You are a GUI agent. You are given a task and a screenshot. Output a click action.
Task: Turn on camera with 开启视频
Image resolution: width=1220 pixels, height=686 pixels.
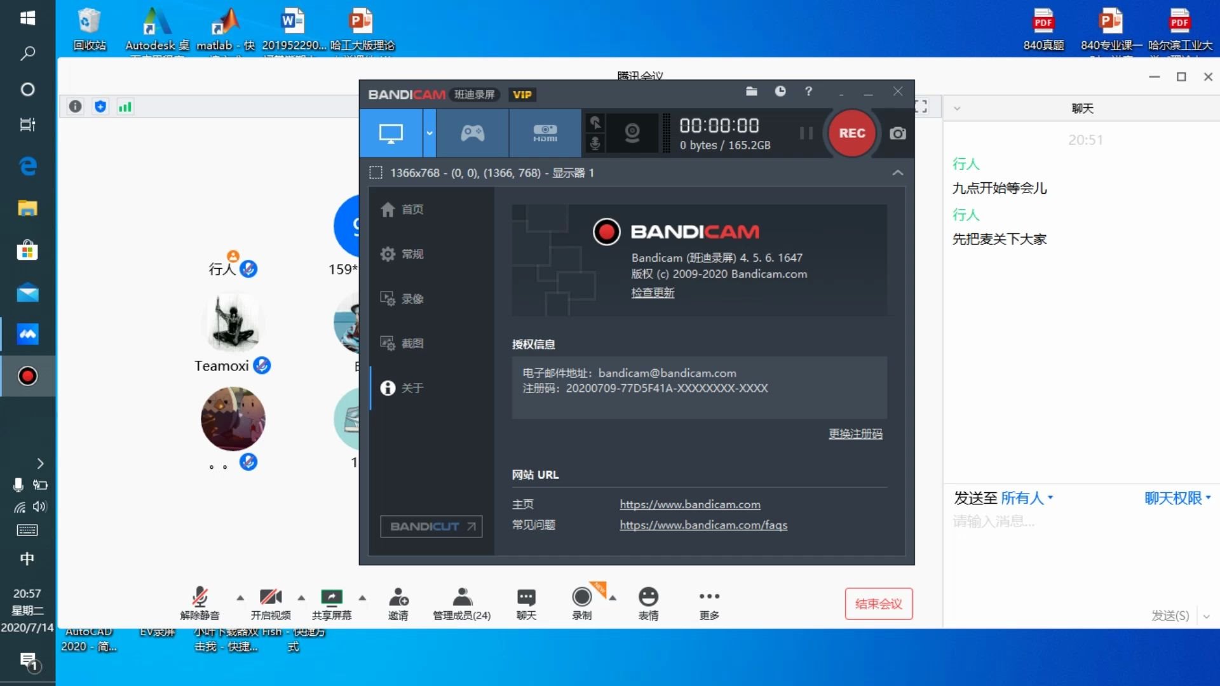coord(271,603)
